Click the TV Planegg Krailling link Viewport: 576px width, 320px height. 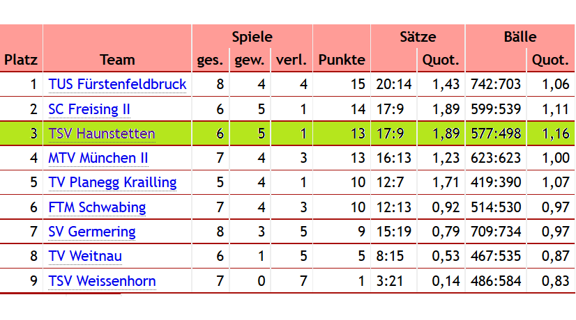pyautogui.click(x=112, y=182)
